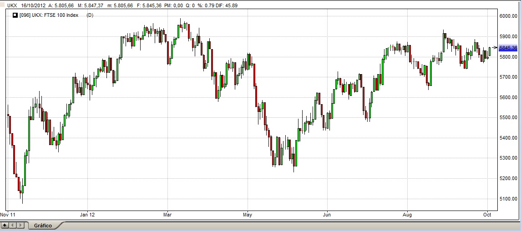Image resolution: width=521 pixels, height=231 pixels.
Task: Click the arrow pointing at the current price
Action: (495, 47)
